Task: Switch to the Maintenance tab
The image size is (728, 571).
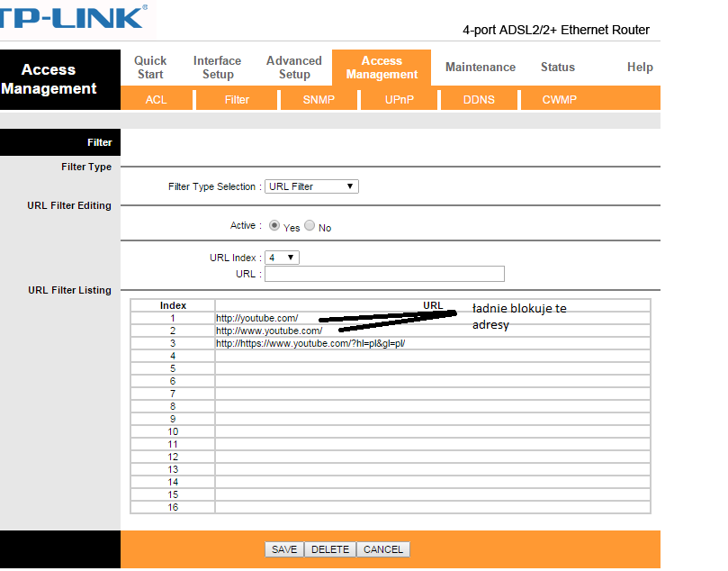Action: click(481, 67)
